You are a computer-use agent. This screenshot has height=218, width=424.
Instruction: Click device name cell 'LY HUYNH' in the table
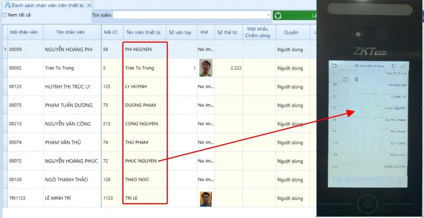pos(145,87)
